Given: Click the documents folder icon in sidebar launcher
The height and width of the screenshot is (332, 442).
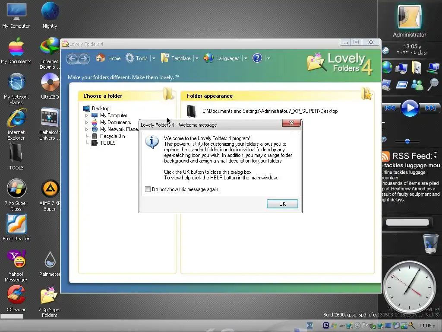Looking at the screenshot, I should coord(417,68).
